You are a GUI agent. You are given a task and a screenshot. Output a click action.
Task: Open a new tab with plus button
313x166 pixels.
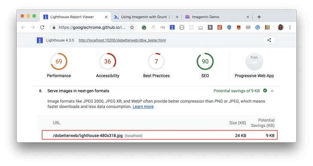click(x=259, y=17)
